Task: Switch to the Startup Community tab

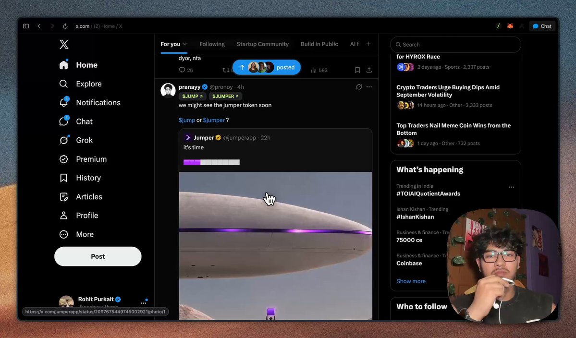Action: [x=263, y=44]
